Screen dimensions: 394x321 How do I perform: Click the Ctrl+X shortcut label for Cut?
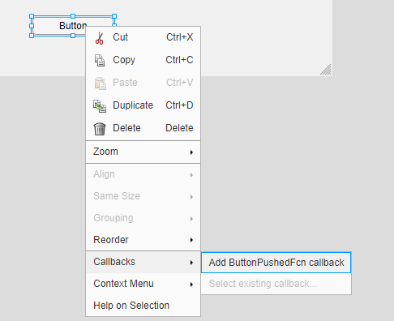(x=180, y=37)
